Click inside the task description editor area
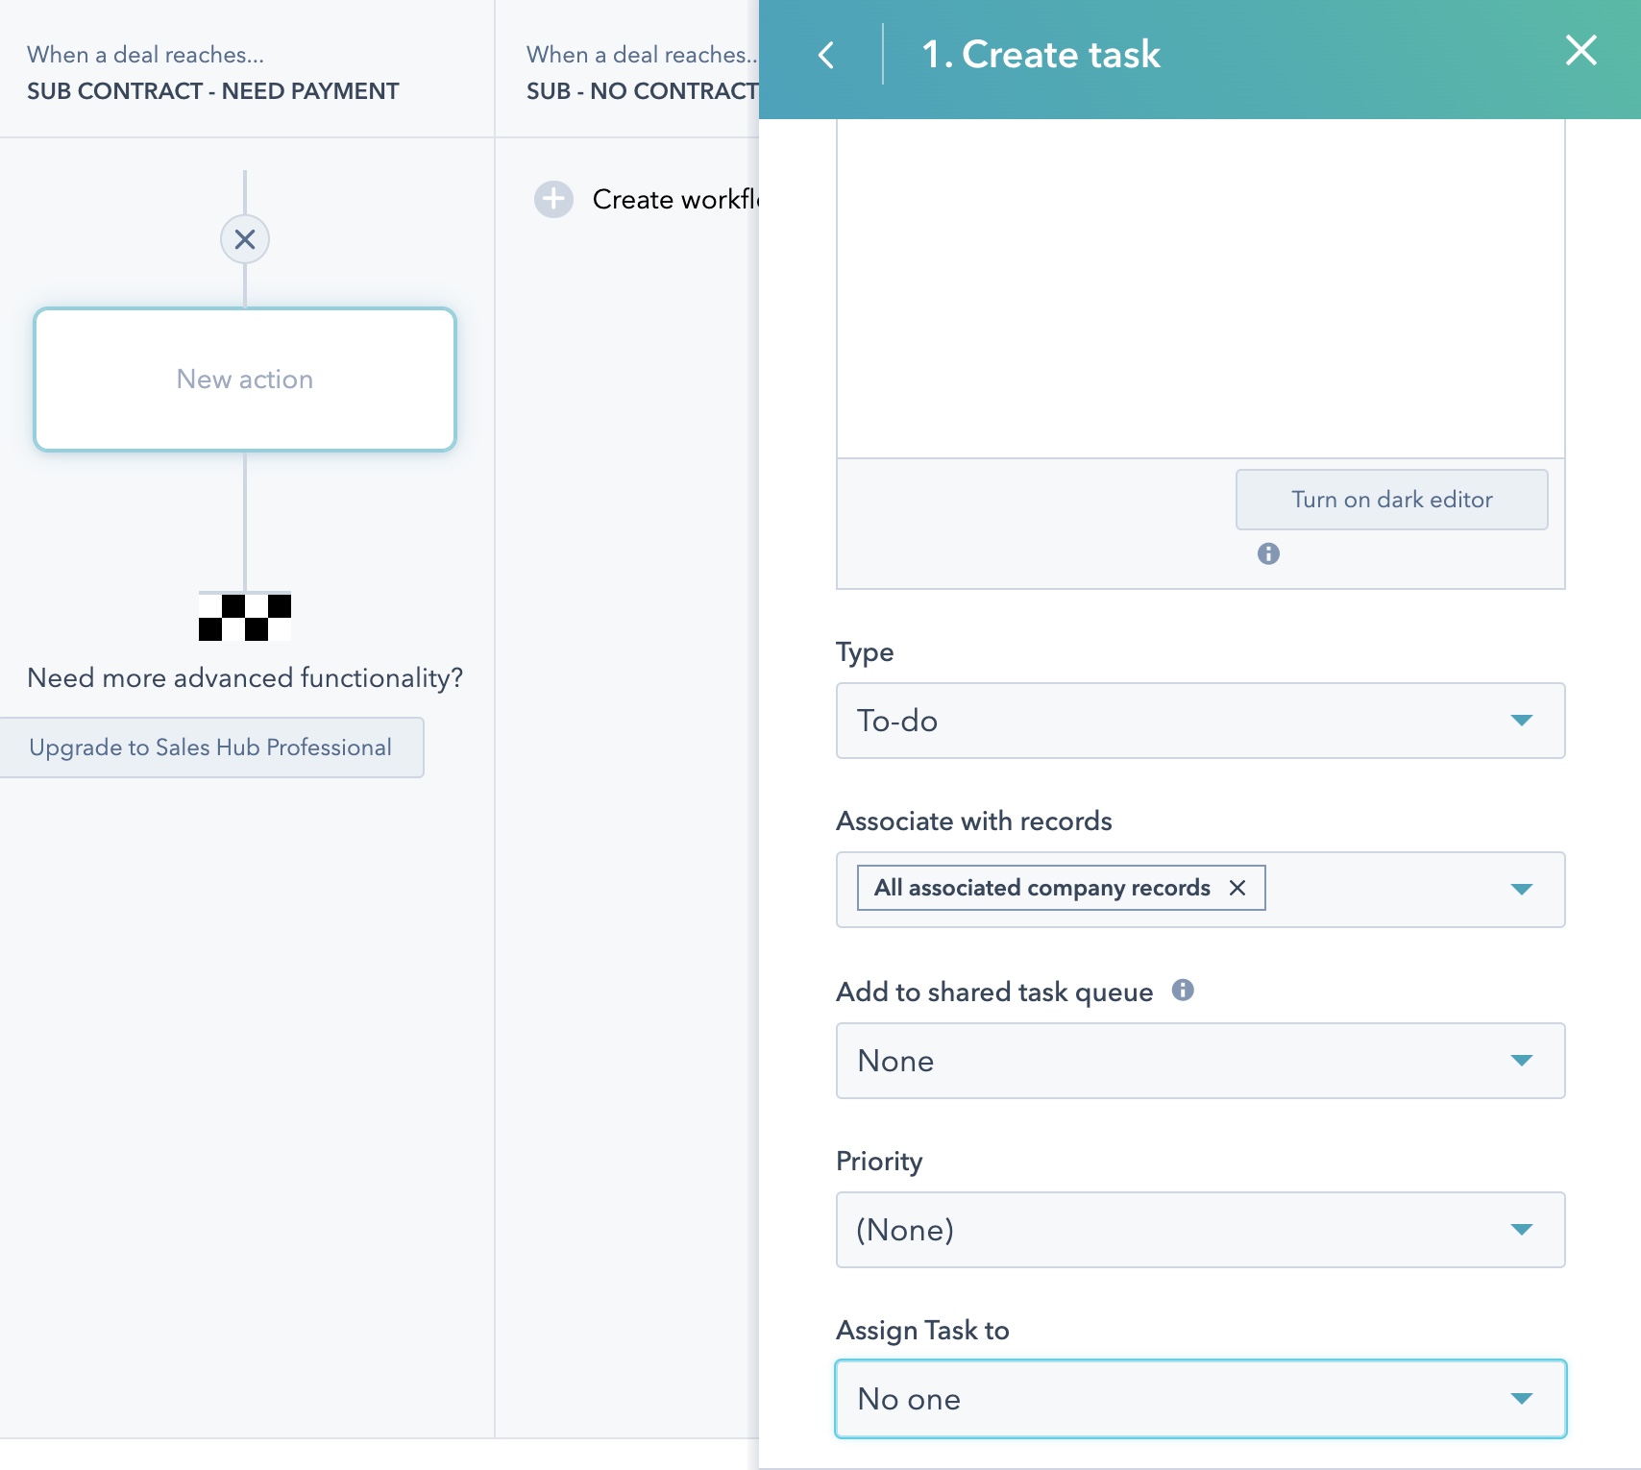The width and height of the screenshot is (1641, 1470). click(x=1201, y=288)
